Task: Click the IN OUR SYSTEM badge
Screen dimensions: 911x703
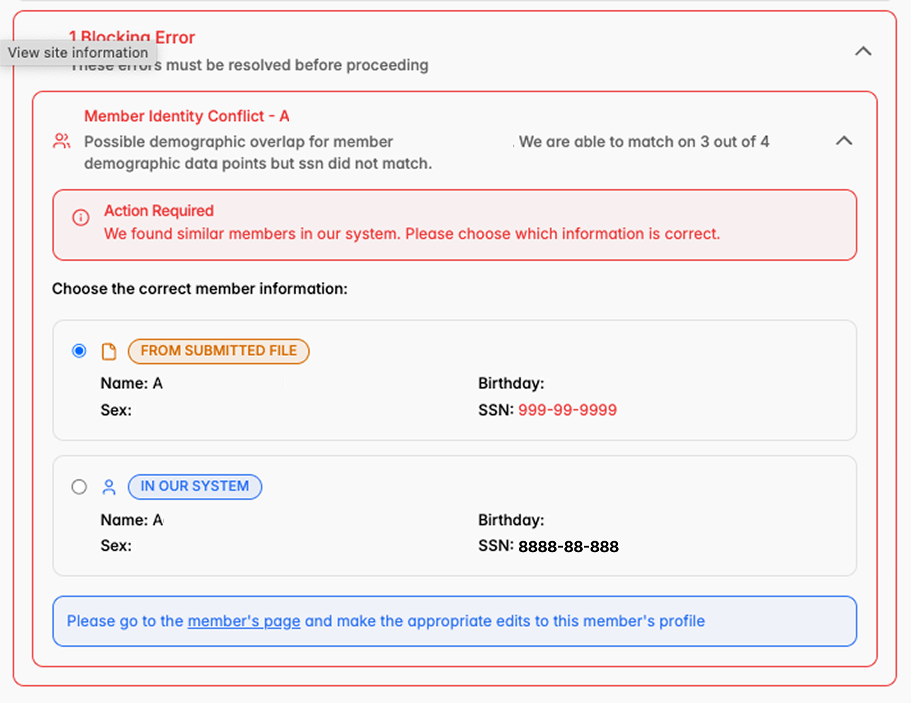Action: click(195, 486)
